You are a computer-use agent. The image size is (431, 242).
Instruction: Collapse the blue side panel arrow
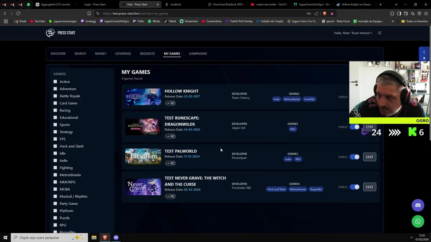pyautogui.click(x=424, y=52)
